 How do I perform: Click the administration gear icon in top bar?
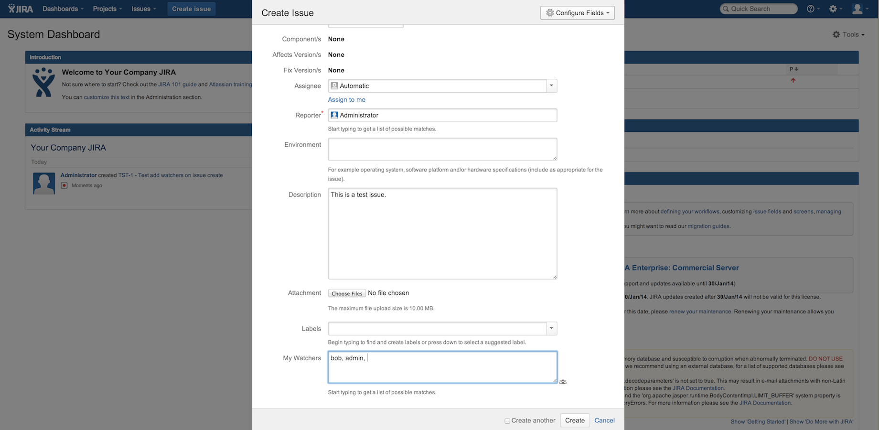(834, 9)
